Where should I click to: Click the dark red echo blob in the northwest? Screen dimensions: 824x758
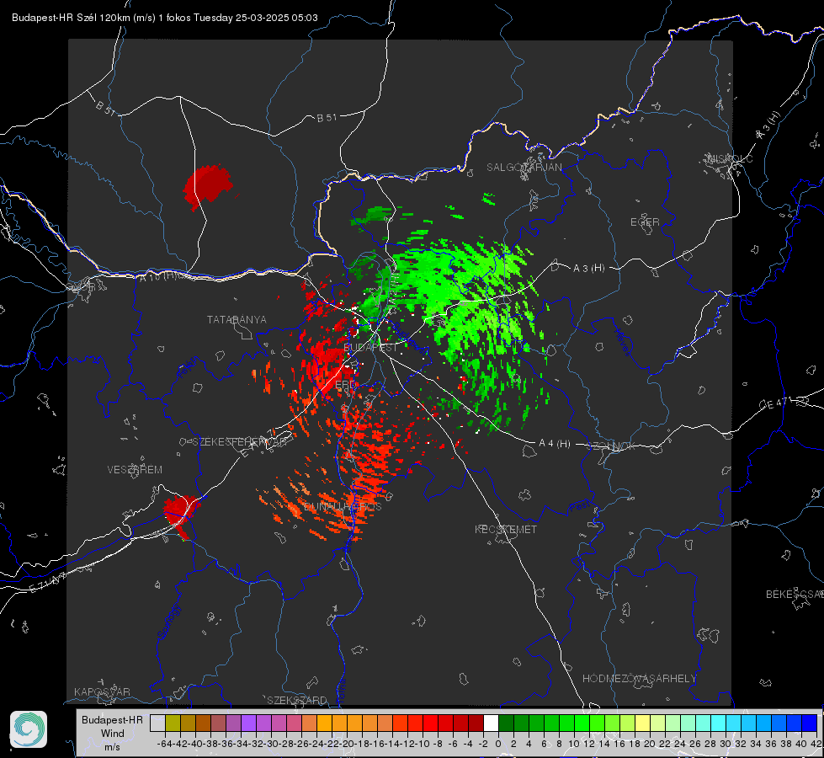[208, 185]
